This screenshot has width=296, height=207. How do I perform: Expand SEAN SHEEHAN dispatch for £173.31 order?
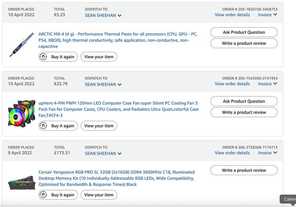(x=103, y=154)
